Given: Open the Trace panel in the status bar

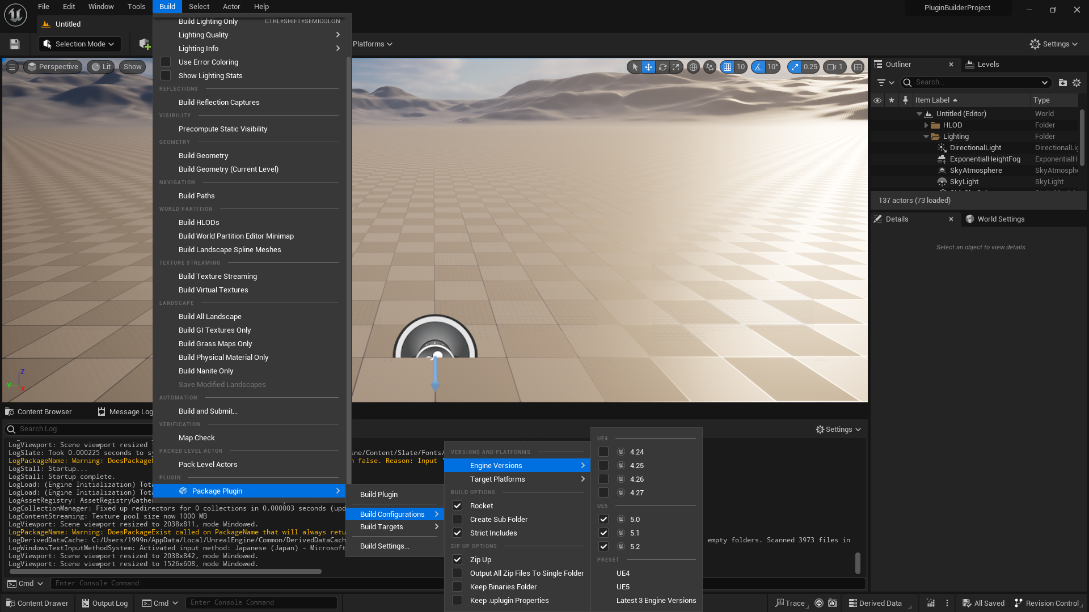Looking at the screenshot, I should (x=790, y=603).
